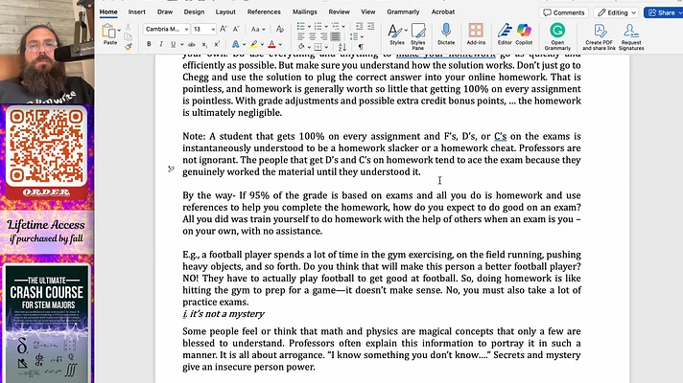
Task: Open the Design tab
Action: click(194, 12)
